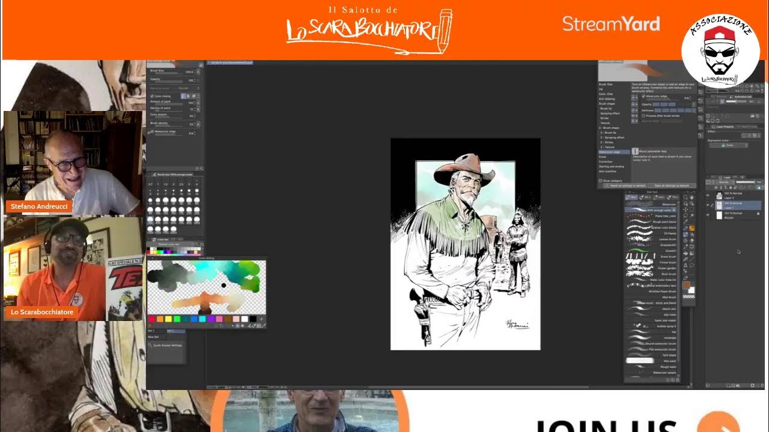Select the Eyedropper tool
The width and height of the screenshot is (769, 432).
[685, 221]
